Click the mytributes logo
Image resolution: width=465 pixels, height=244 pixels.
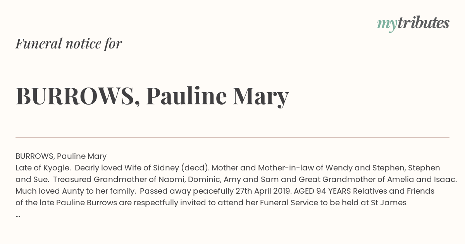pyautogui.click(x=413, y=24)
